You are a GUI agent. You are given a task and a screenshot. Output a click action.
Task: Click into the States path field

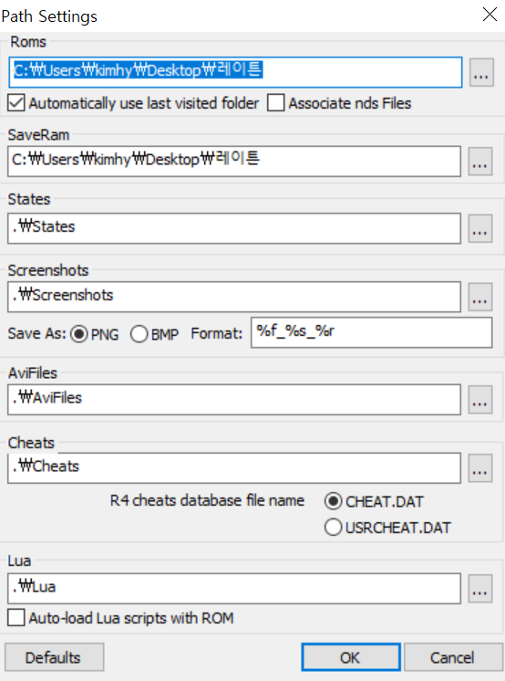click(x=234, y=228)
